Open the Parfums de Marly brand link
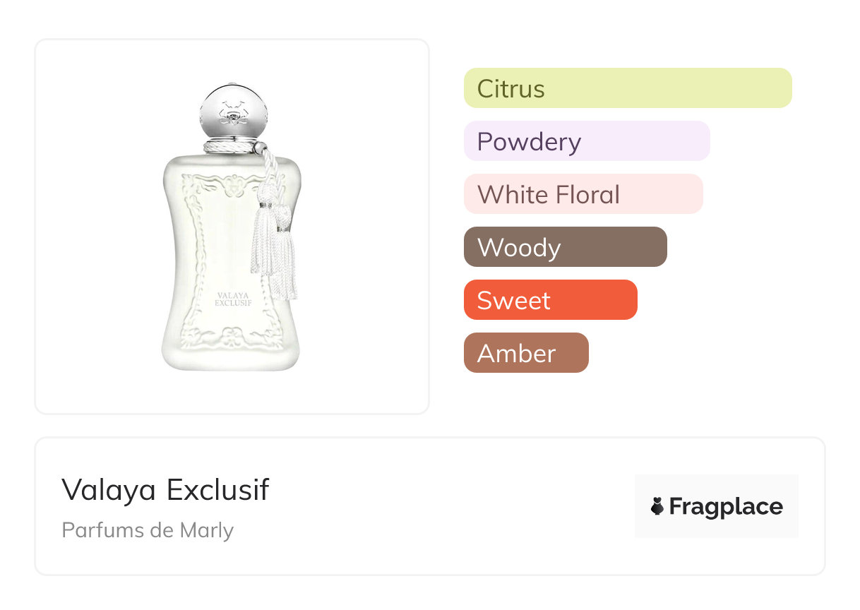This screenshot has height=610, width=860. click(148, 530)
